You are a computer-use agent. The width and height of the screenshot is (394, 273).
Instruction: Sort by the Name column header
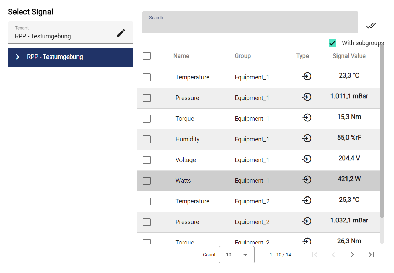181,56
